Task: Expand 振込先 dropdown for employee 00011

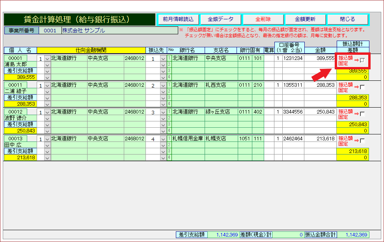Action: [x=163, y=86]
